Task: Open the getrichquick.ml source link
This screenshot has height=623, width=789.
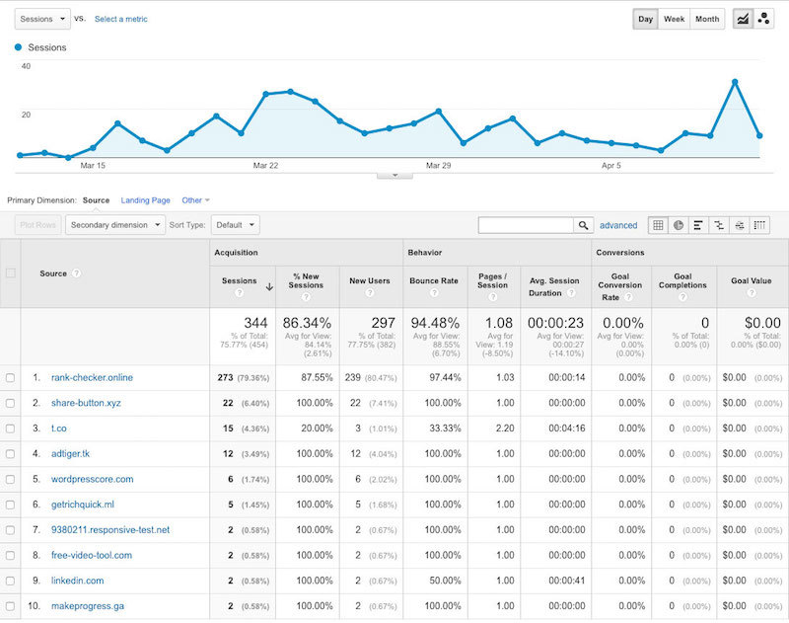Action: point(83,505)
